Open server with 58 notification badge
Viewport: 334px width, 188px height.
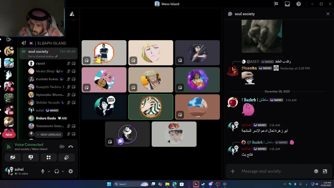click(x=9, y=110)
